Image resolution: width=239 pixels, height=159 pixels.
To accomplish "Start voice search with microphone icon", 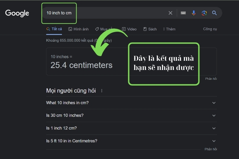I will pos(194,13).
